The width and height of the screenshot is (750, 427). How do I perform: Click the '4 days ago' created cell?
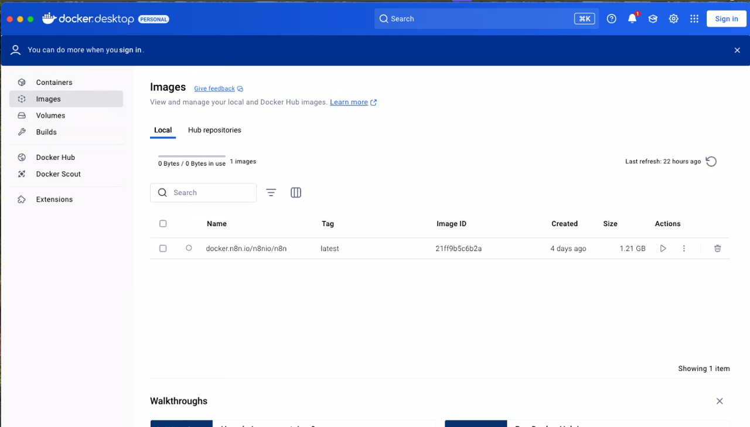pyautogui.click(x=568, y=248)
